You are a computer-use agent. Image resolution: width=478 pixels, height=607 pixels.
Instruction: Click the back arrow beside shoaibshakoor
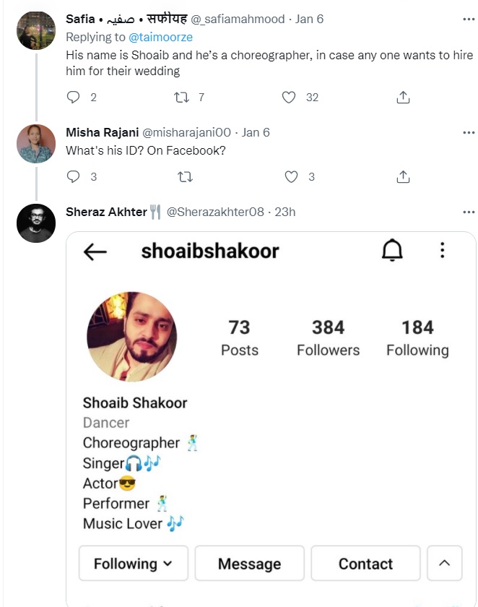(x=95, y=251)
